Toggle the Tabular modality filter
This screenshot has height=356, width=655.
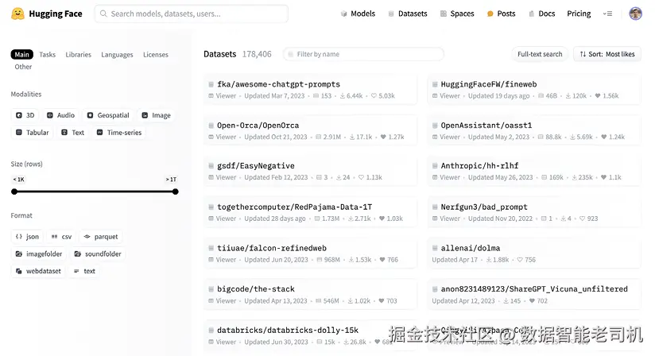click(32, 132)
